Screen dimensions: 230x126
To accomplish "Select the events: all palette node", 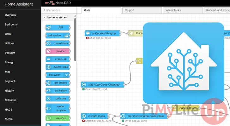I will click(57, 59).
